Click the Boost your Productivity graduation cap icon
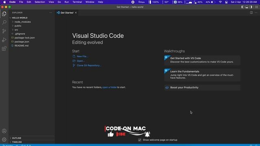The width and height of the screenshot is (260, 146). (167, 88)
